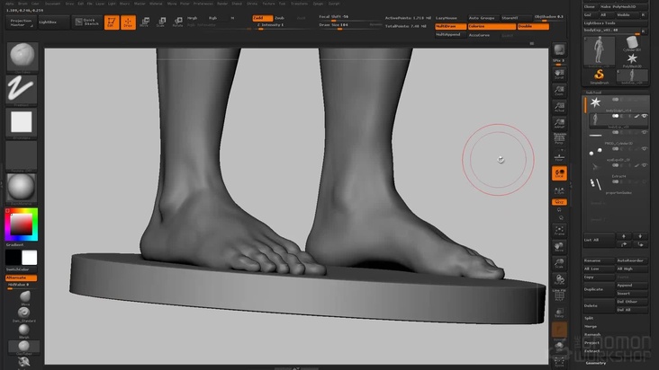Open Quick Sketch
Image resolution: width=659 pixels, height=370 pixels.
point(87,22)
